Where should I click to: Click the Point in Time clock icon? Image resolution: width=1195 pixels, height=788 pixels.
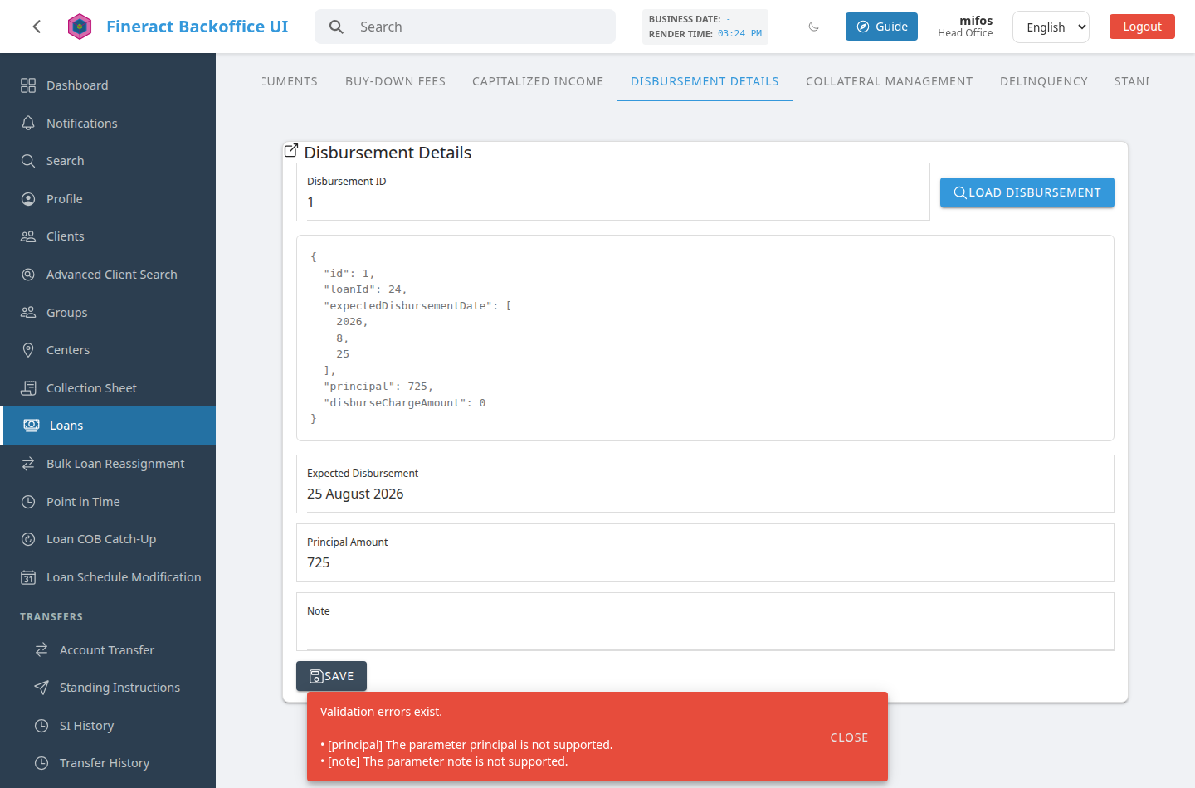point(28,502)
